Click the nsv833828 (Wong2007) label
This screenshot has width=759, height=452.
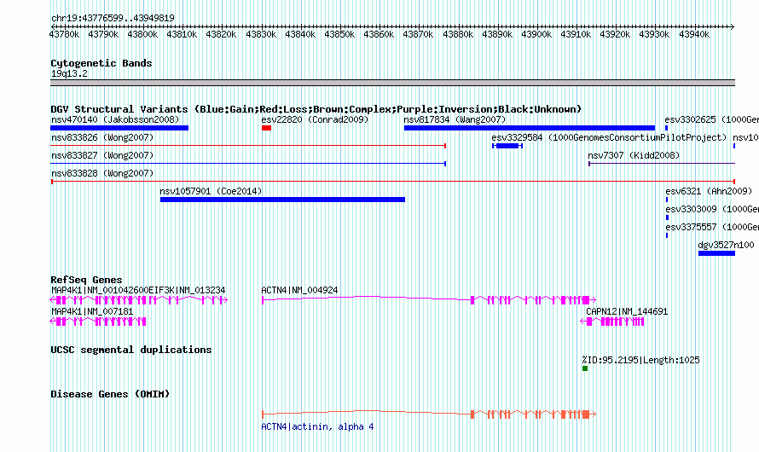tap(102, 173)
